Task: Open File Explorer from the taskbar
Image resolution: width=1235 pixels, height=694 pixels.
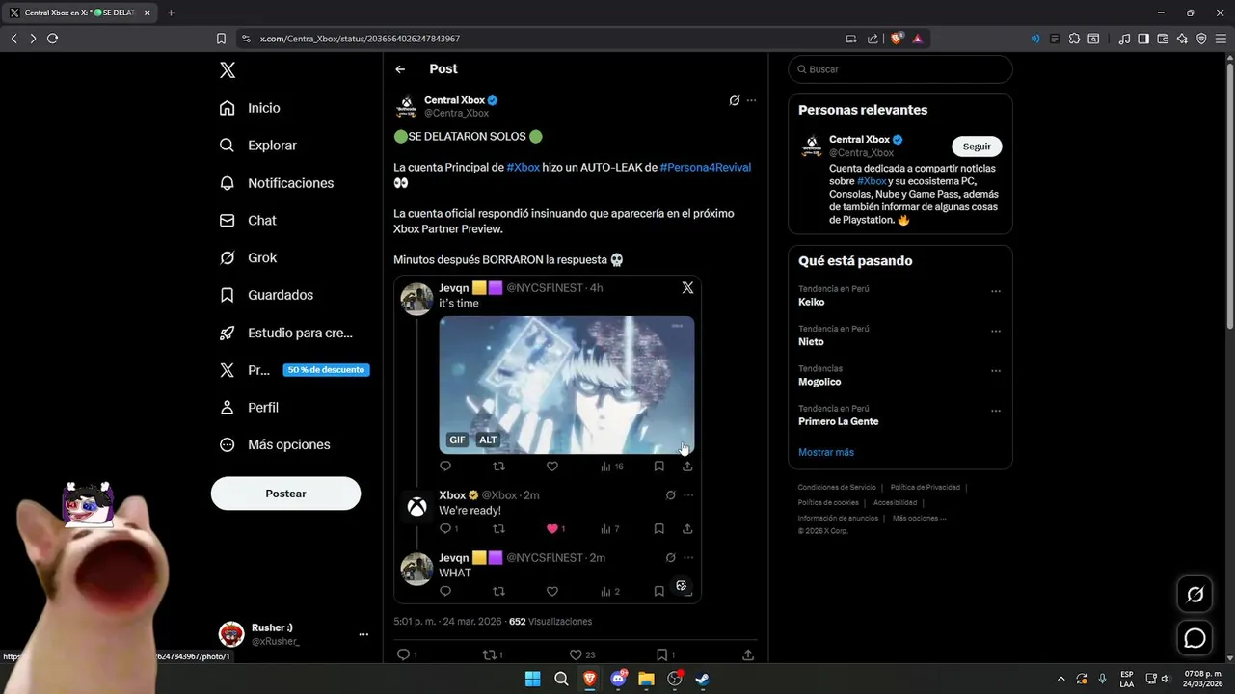Action: point(646,679)
